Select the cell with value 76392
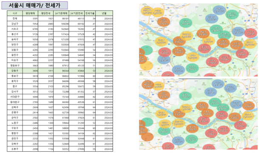 point(76,29)
